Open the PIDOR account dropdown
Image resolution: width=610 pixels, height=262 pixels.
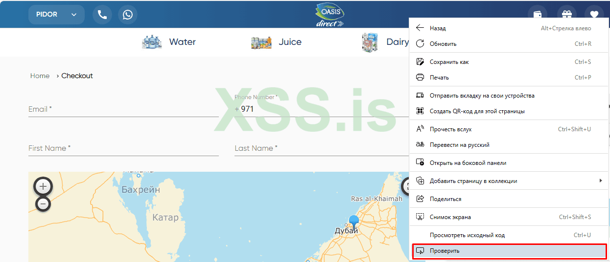pyautogui.click(x=56, y=15)
